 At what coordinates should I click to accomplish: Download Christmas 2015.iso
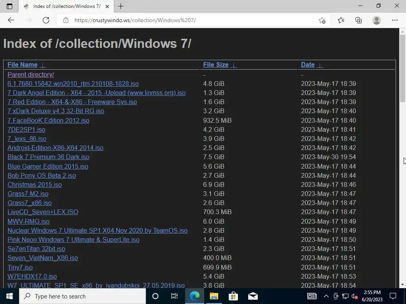click(x=35, y=184)
